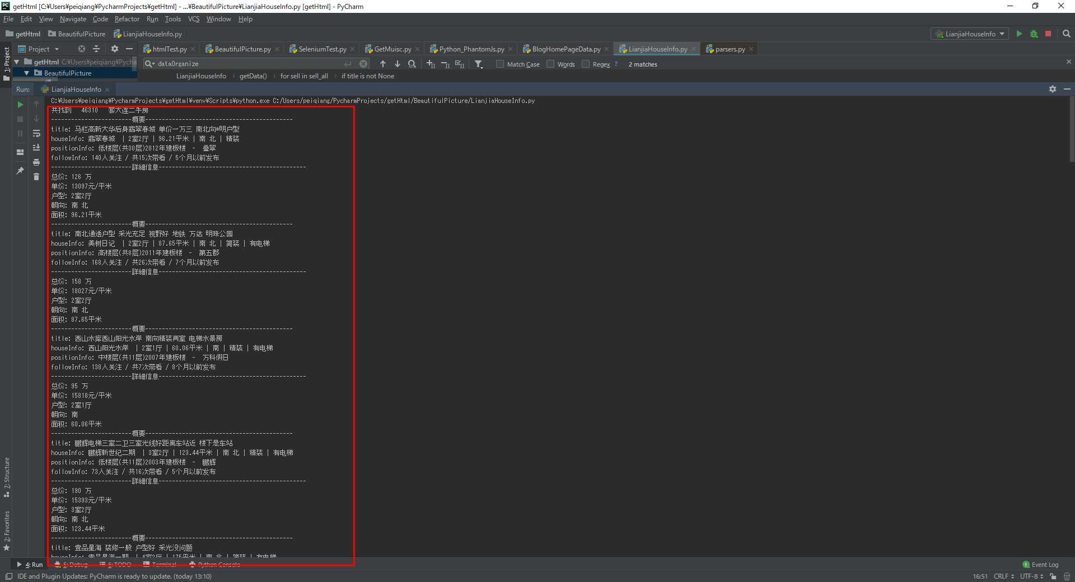Change CRLF line separator
This screenshot has width=1075, height=582.
(x=1003, y=576)
